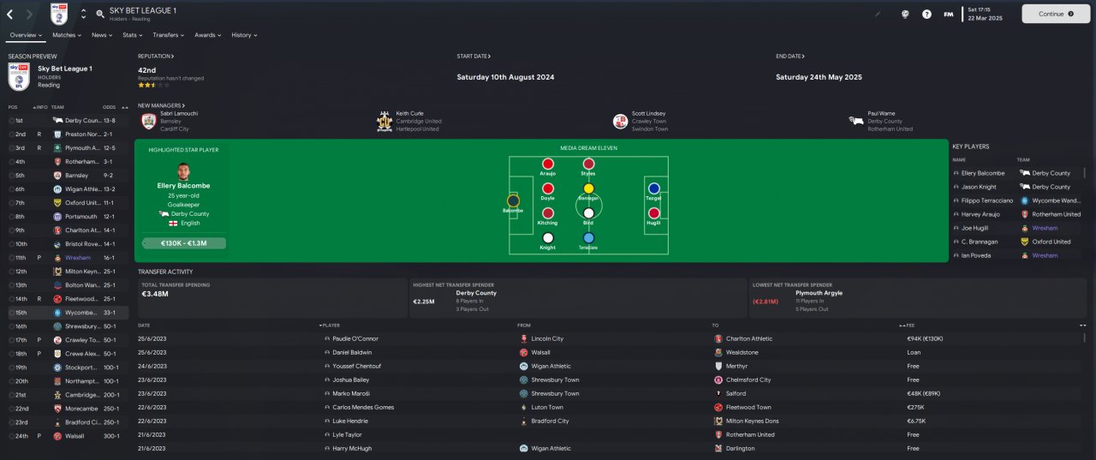Image resolution: width=1096 pixels, height=460 pixels.
Task: Select the radio circle beside 1st position
Action: point(13,120)
